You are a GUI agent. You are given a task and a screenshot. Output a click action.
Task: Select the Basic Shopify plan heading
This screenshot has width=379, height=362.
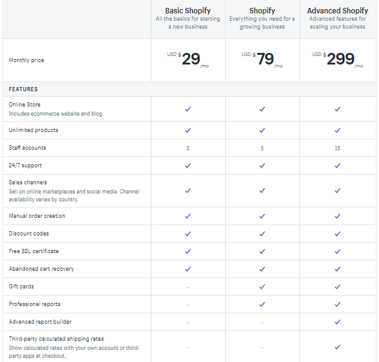(x=188, y=11)
